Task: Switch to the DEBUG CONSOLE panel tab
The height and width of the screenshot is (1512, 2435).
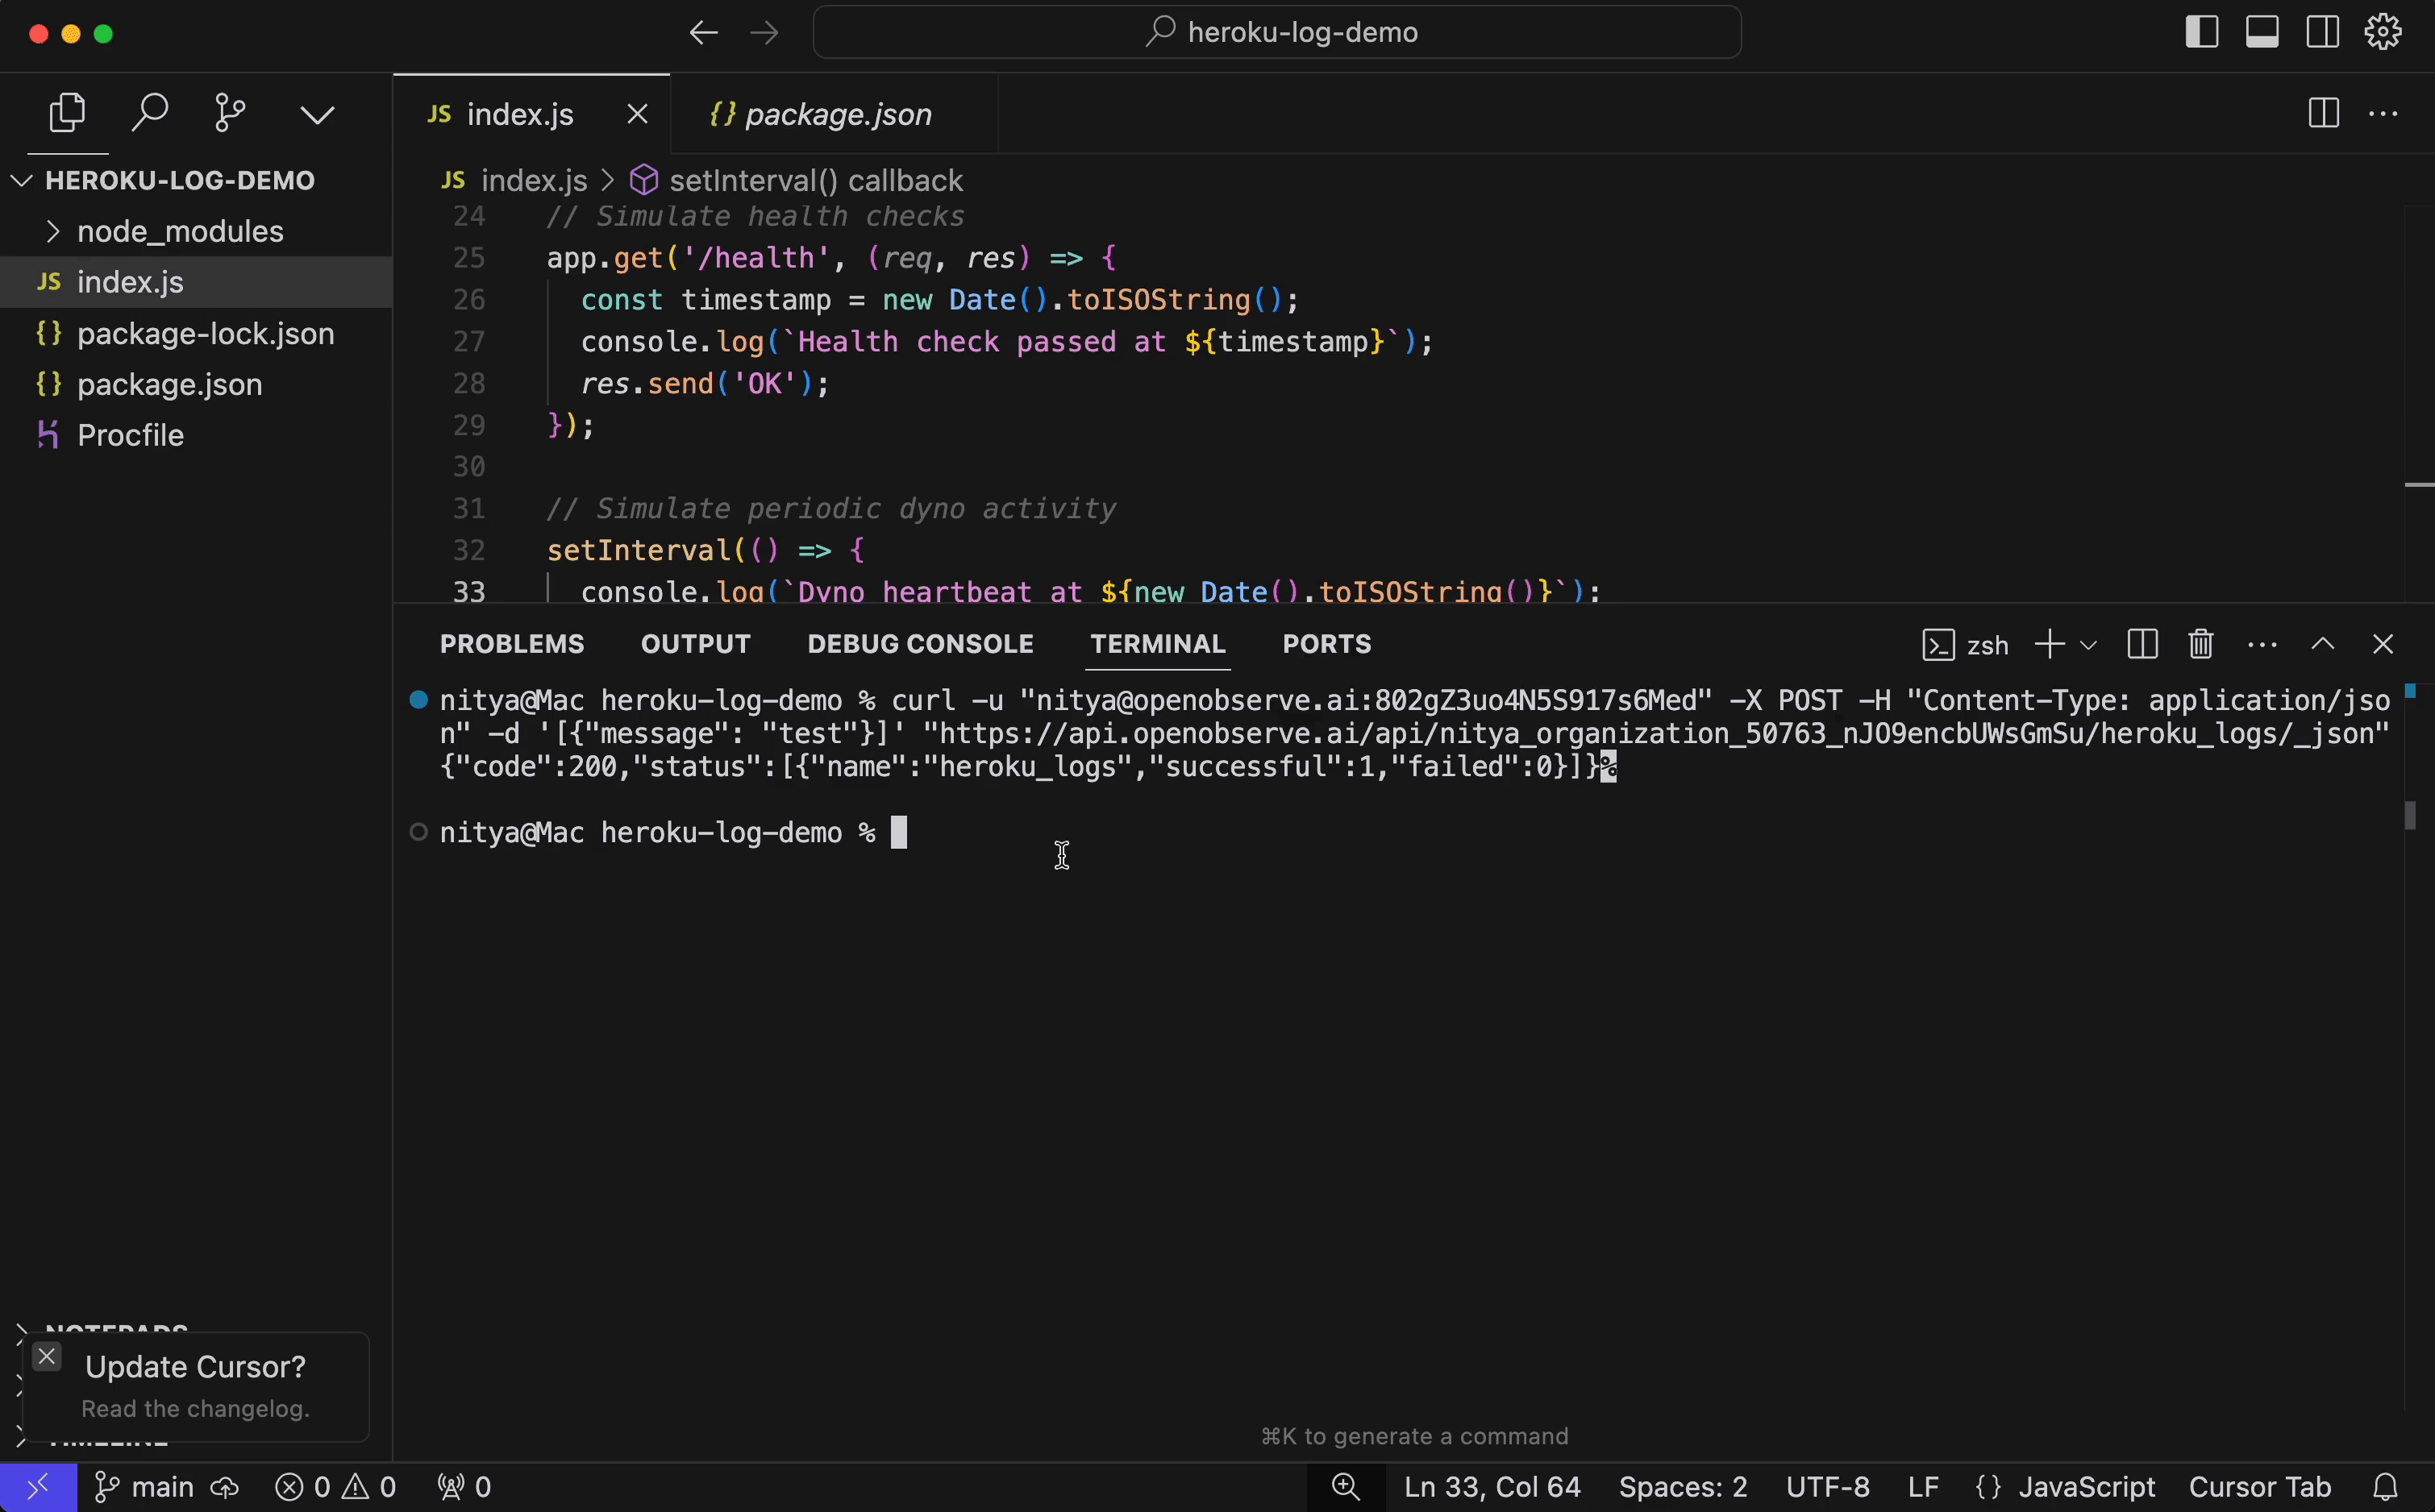Action: (x=919, y=644)
